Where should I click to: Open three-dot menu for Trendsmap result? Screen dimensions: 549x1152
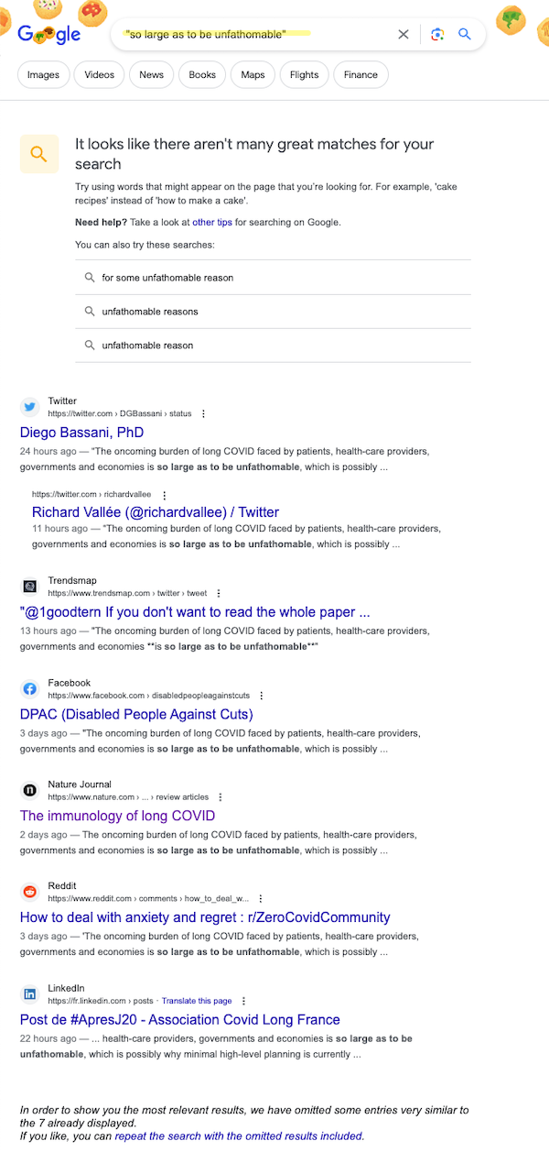point(218,594)
